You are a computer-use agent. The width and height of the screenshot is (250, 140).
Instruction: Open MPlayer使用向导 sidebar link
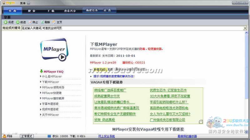[53, 87]
